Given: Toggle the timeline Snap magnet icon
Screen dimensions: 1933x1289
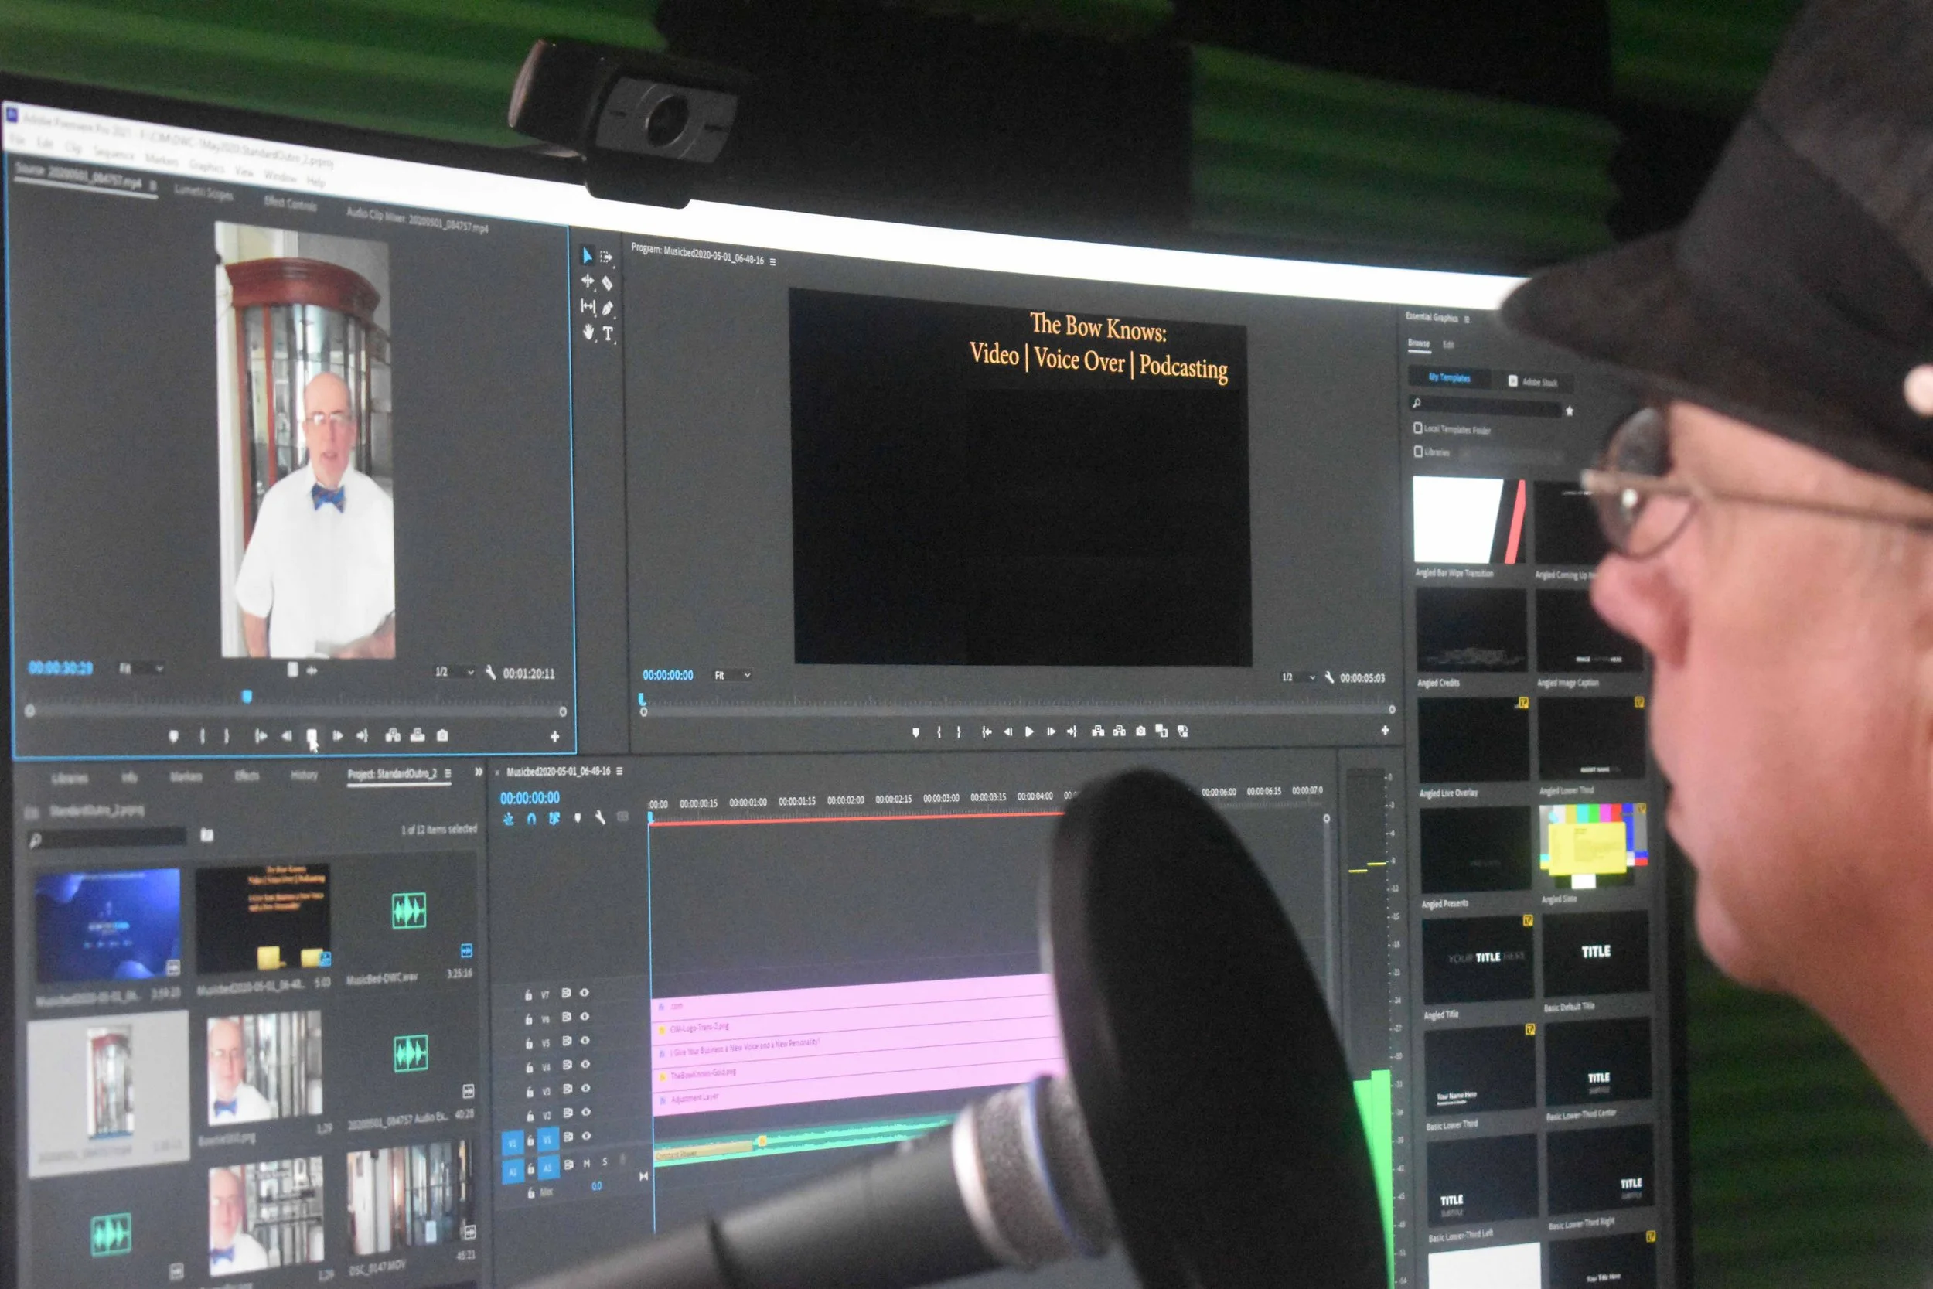Looking at the screenshot, I should (531, 819).
